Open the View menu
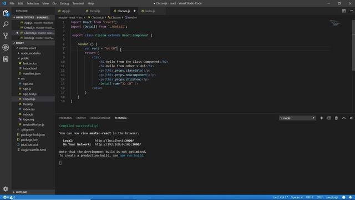 [45, 3]
